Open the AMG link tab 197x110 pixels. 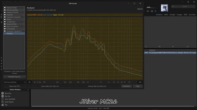[x=166, y=15]
